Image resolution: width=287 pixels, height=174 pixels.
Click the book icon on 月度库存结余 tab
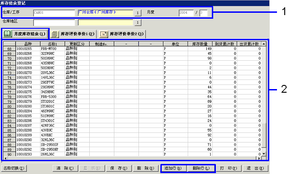(8, 34)
